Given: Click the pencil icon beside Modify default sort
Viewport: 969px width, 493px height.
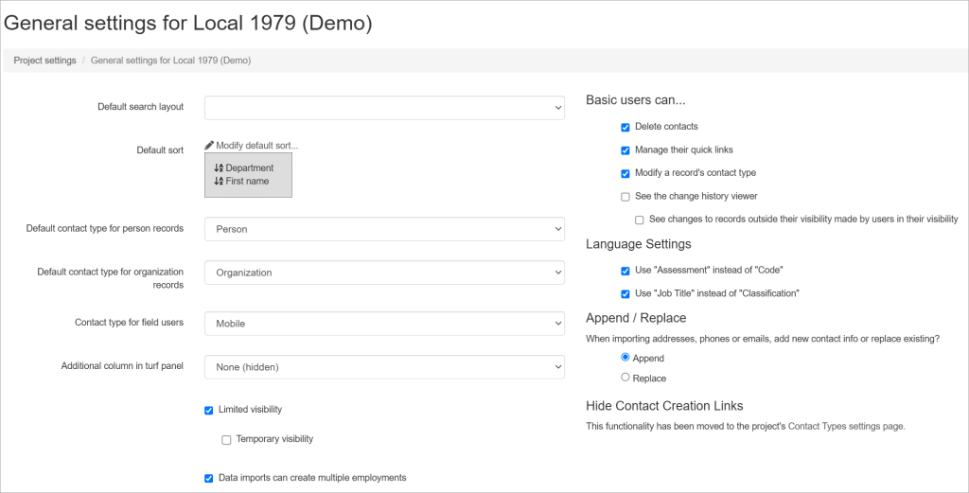Looking at the screenshot, I should click(x=209, y=145).
